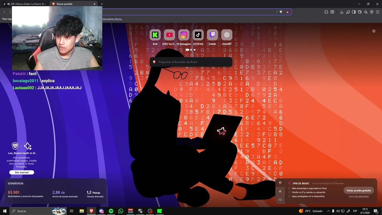Open the ¿Ya lo has adquirido? link
Image resolution: width=382 pixels, height=215 pixels.
click(x=359, y=196)
